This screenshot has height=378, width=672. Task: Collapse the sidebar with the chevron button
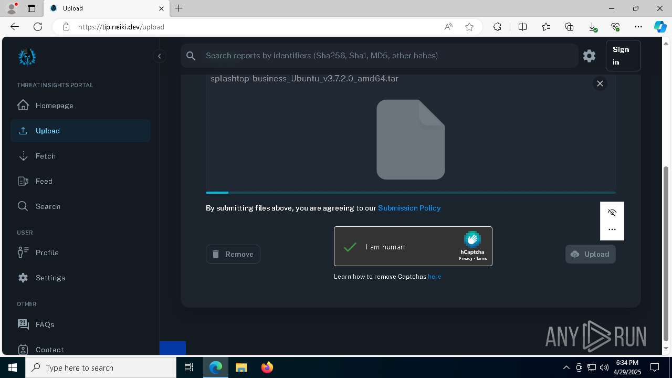(x=159, y=56)
